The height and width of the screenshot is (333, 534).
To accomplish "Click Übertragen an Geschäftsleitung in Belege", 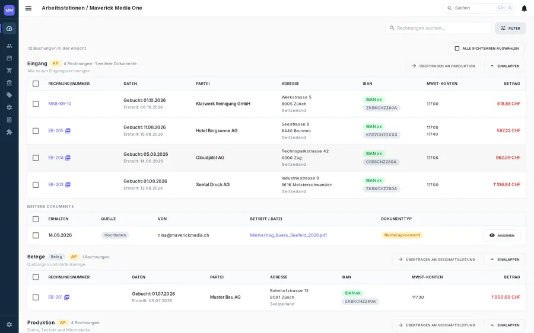I will pos(437,260).
